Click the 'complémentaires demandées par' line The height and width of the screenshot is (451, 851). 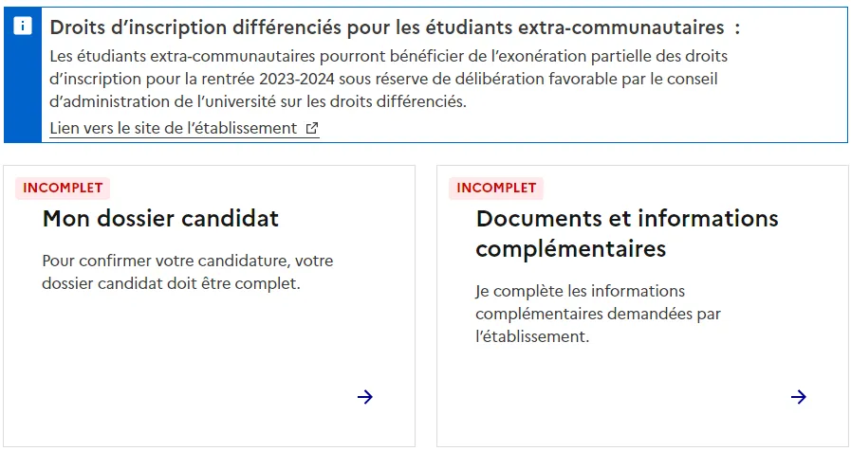599,314
